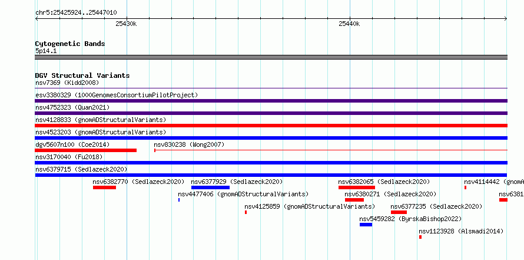Click the DGV Structural Variants track title
Viewport: 524px width, 260px height.
pos(82,75)
